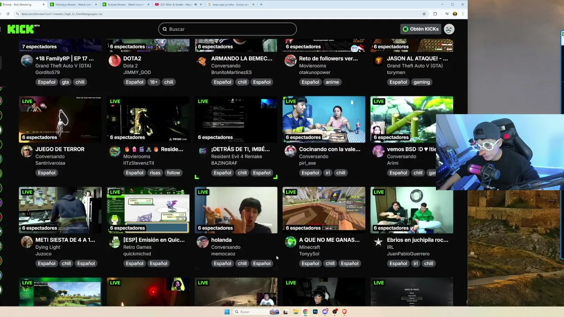Image resolution: width=564 pixels, height=317 pixels.
Task: Open Discord from the taskbar
Action: [325, 312]
